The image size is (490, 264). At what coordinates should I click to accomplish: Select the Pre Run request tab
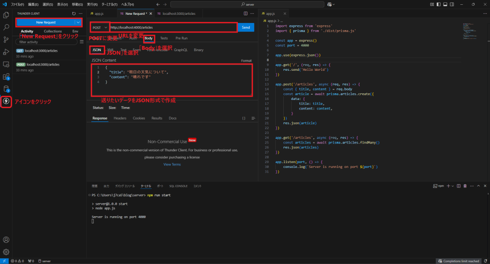coord(181,38)
